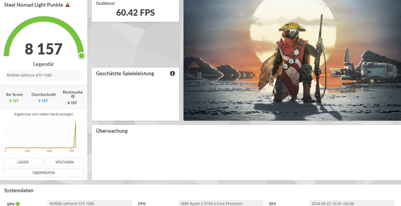
Task: Click the NVIDIA GeForce GTX 1080 field under Legendär
Action: click(x=44, y=75)
